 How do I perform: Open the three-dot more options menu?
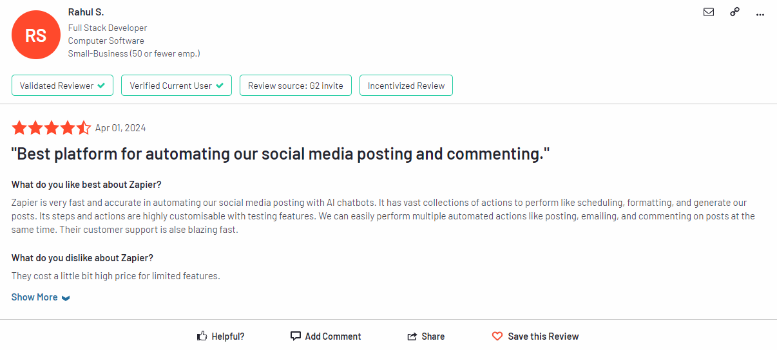(760, 13)
